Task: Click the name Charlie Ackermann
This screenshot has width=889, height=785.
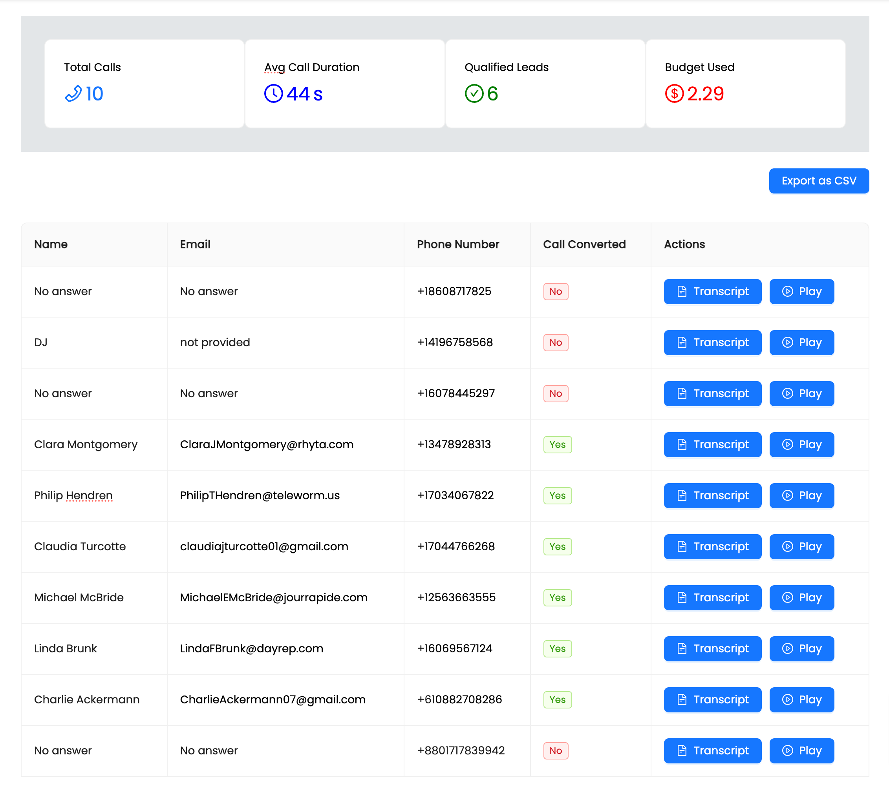Action: [x=86, y=700]
